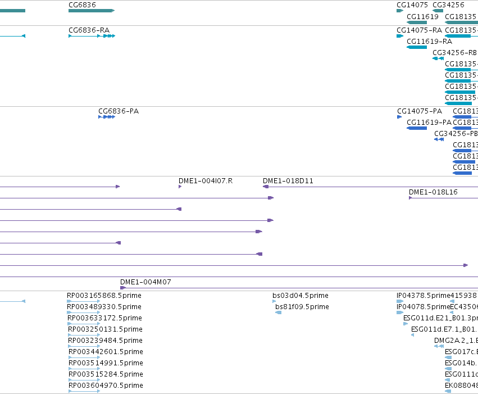Select the DME1-004M07 purple clone line

(x=299, y=288)
